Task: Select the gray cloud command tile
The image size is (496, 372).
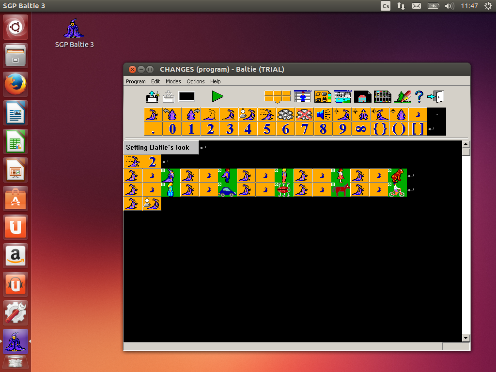Action: point(285,114)
